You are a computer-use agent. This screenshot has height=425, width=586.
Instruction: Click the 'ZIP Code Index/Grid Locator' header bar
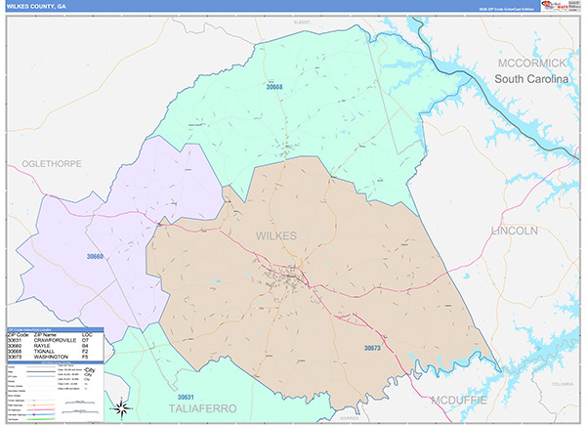[56, 329]
